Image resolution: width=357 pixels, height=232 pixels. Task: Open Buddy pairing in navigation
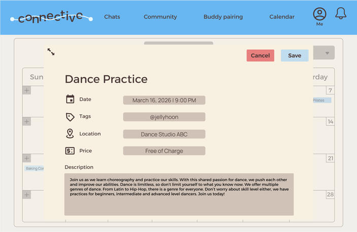(223, 17)
